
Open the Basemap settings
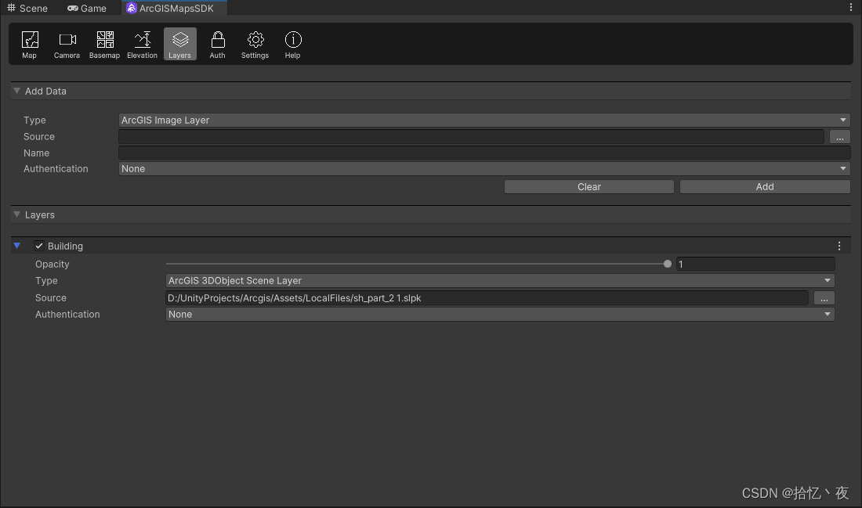[104, 44]
